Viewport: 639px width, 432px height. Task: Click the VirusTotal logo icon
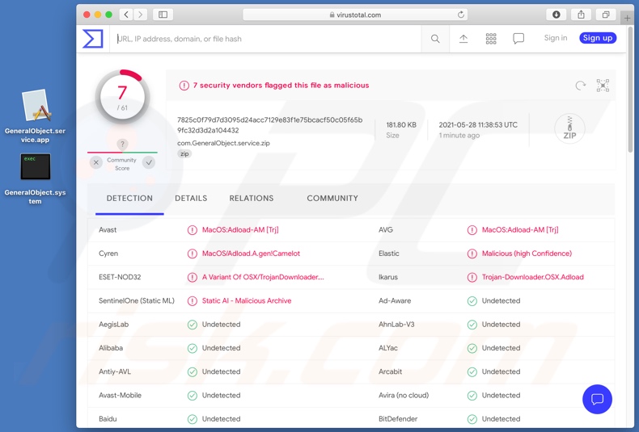coord(93,39)
